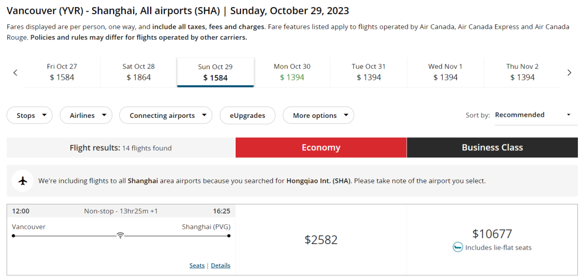Select Thu Nov 2 date tab
This screenshot has height=279, width=585.
point(522,72)
